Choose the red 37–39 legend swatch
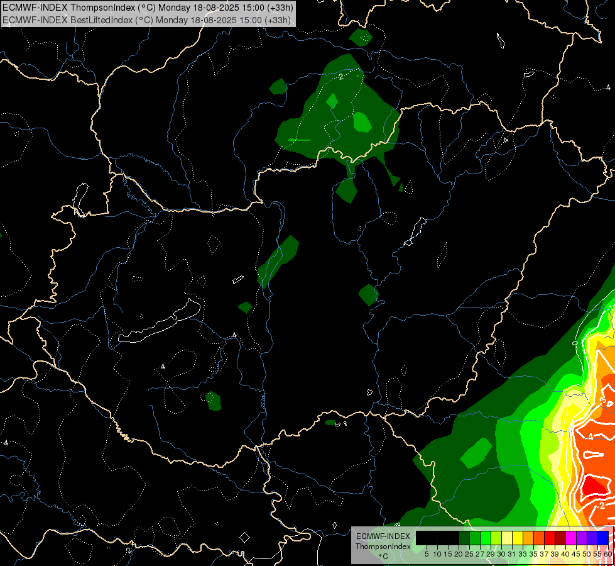Screen dimensions: 615x566 pyautogui.click(x=550, y=538)
